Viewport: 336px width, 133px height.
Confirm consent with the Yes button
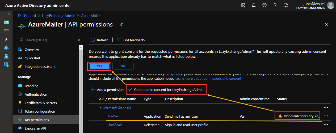pos(99,66)
